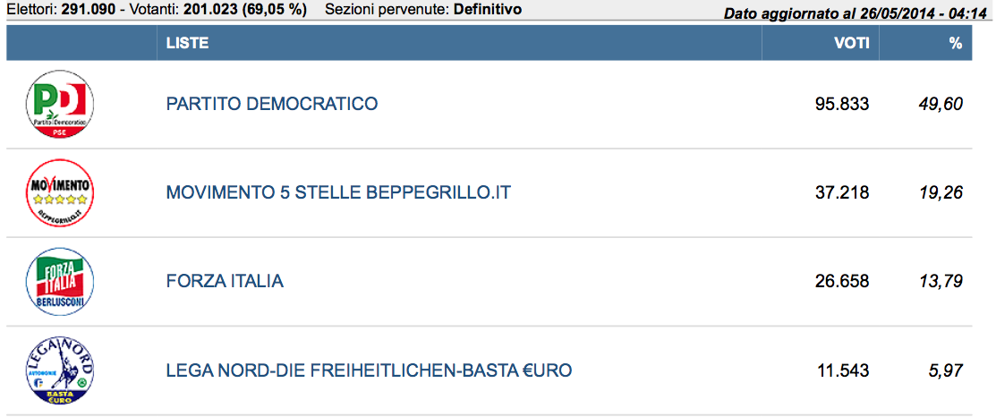This screenshot has height=417, width=996.
Task: Click the Movimento 5 Stelle logo
Action: tap(60, 192)
